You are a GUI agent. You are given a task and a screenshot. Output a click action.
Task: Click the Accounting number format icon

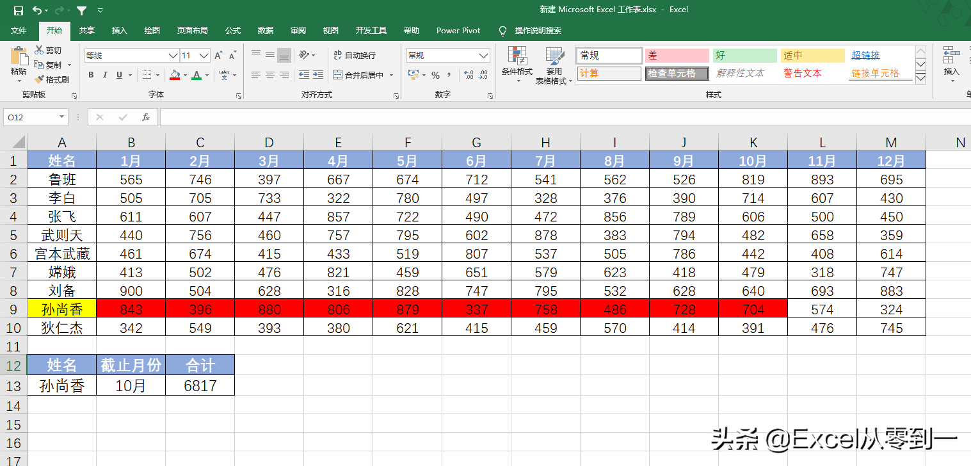(413, 75)
